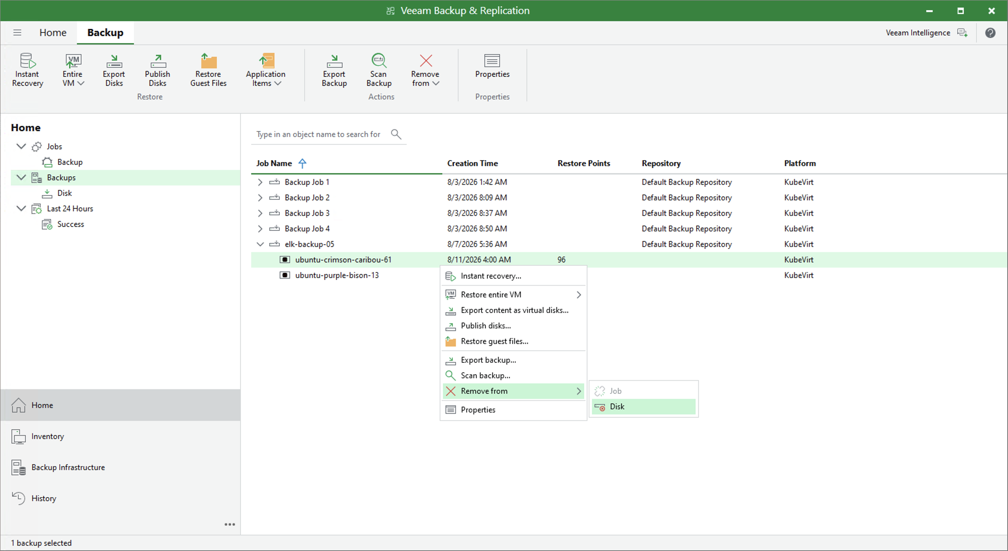Open Restore entire VM submenu
Screen dimensions: 1008x551
pyautogui.click(x=513, y=295)
